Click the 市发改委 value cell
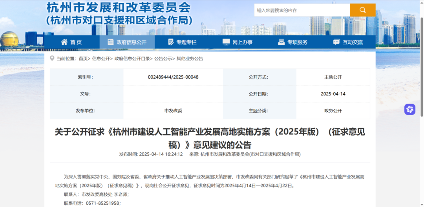Viewport: 424px width, 207px height. pos(173,111)
